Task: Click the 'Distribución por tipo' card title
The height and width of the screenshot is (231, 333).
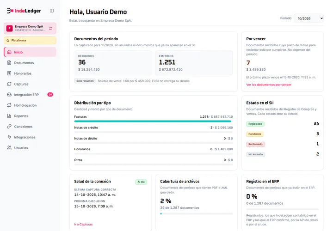Action: pos(92,103)
